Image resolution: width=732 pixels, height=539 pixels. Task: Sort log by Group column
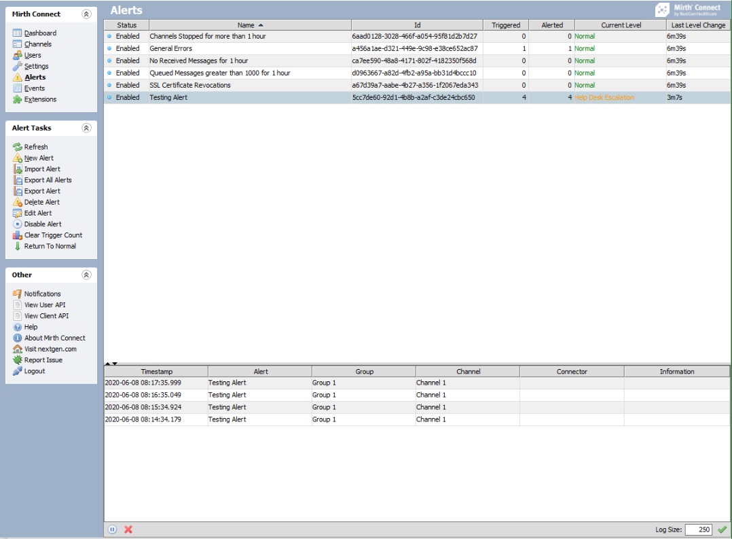click(x=364, y=372)
